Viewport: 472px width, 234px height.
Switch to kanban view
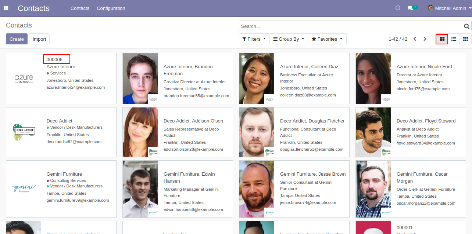coord(442,39)
